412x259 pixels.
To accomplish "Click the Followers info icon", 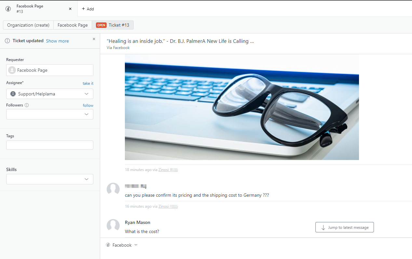I will (x=27, y=105).
